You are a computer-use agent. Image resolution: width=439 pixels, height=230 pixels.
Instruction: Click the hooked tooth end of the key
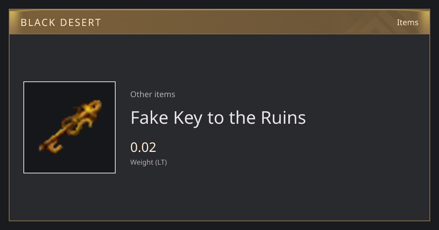tap(53, 147)
